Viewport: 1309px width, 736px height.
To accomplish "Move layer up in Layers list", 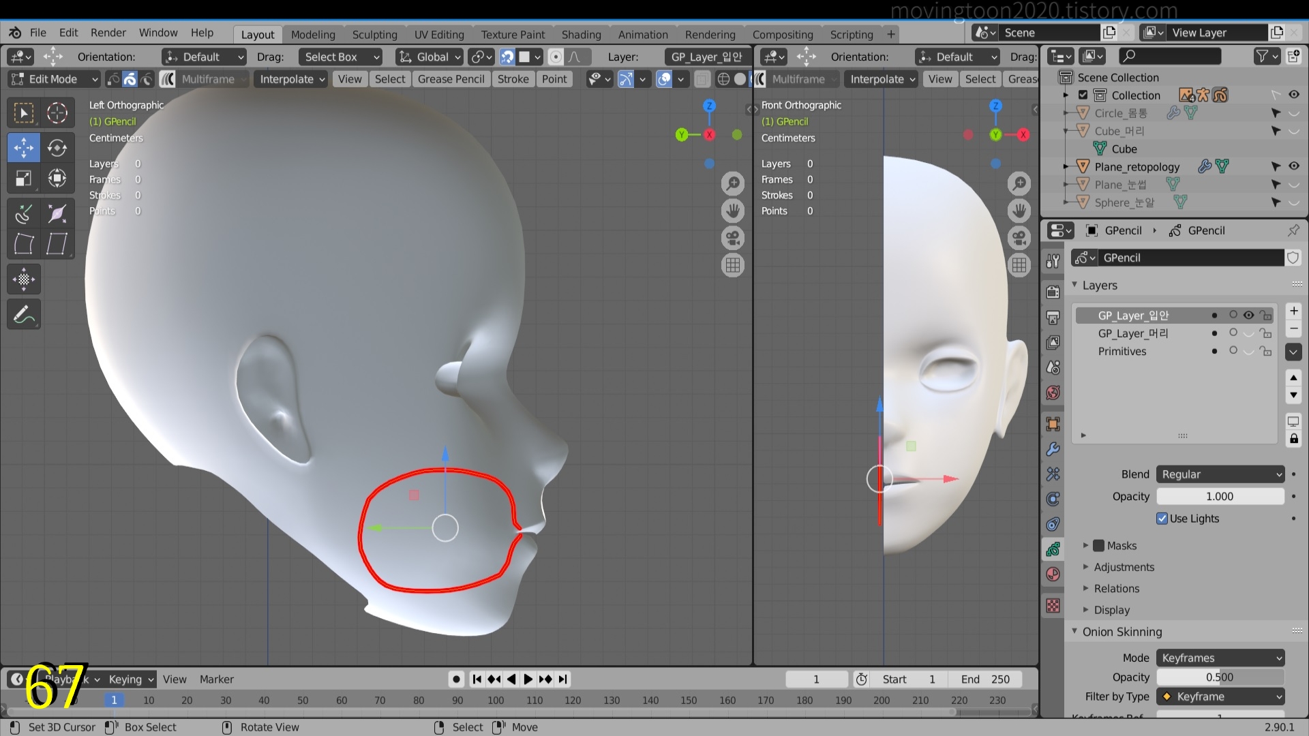I will click(x=1293, y=378).
